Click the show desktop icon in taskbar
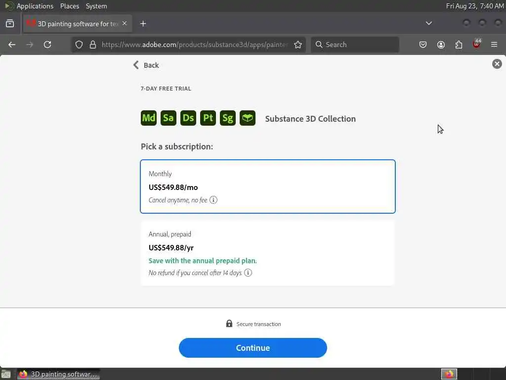The image size is (506, 380). [x=6, y=374]
